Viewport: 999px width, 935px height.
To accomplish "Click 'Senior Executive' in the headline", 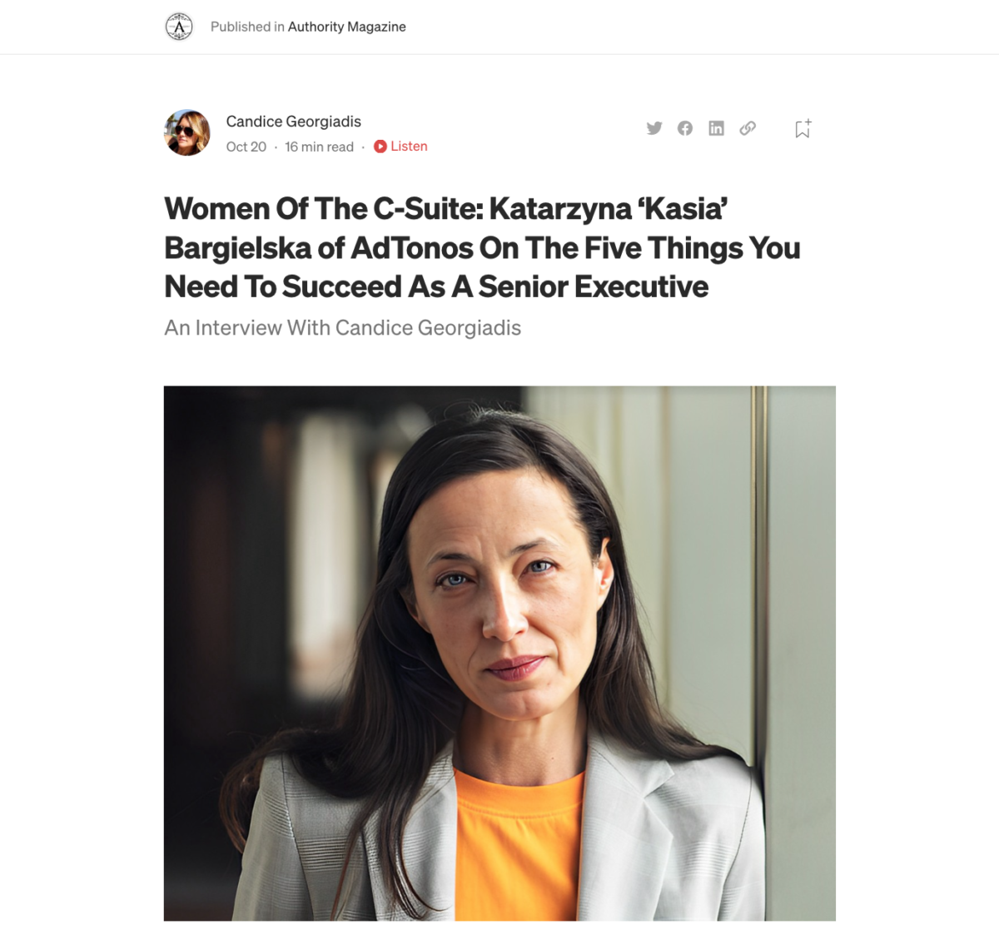I will [x=593, y=286].
